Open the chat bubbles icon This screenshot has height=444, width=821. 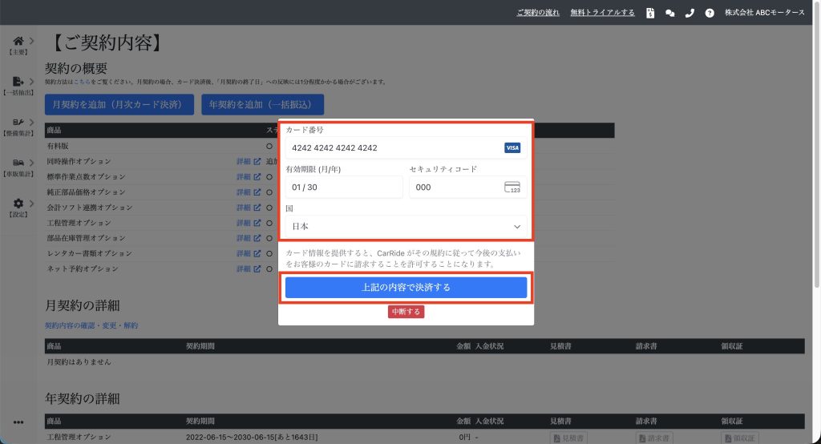click(x=670, y=13)
